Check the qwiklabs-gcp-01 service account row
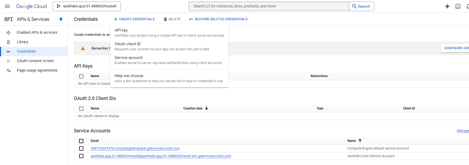Screen dimensions: 469x165 [81, 156]
